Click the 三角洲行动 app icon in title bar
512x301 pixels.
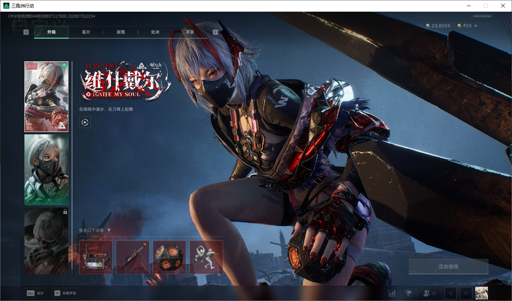[x=6, y=6]
